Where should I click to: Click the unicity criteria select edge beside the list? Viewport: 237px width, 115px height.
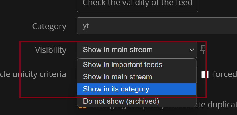tap(197, 74)
